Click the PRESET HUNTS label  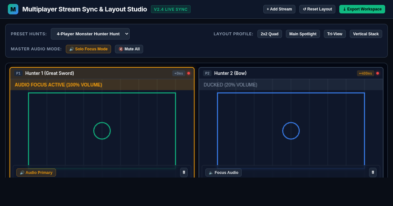point(29,34)
